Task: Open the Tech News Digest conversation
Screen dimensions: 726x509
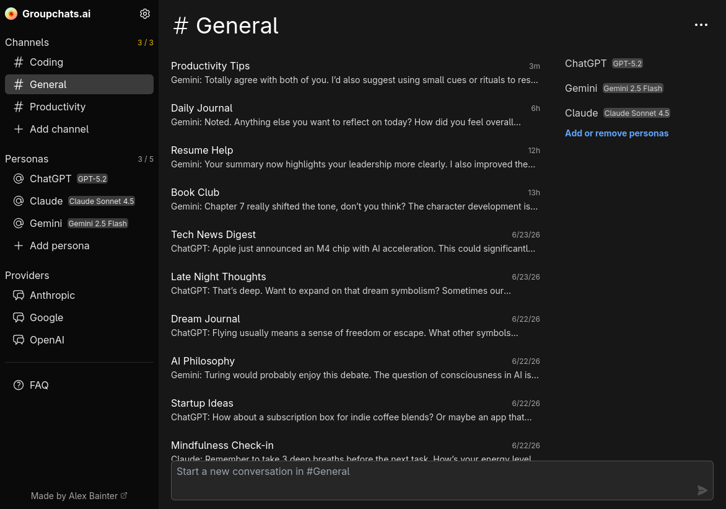Action: click(355, 242)
